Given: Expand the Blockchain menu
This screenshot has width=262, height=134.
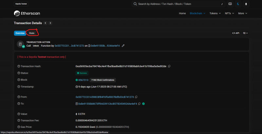Looking at the screenshot, I should (197, 13).
